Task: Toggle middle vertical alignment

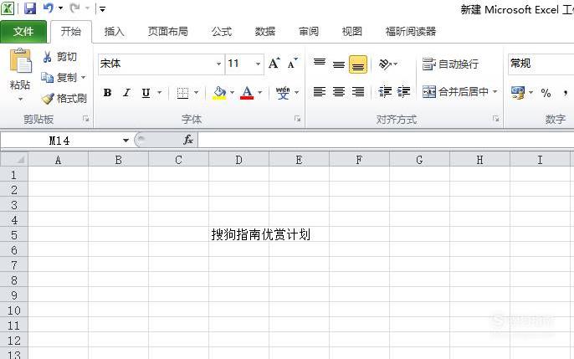Action: click(x=339, y=64)
